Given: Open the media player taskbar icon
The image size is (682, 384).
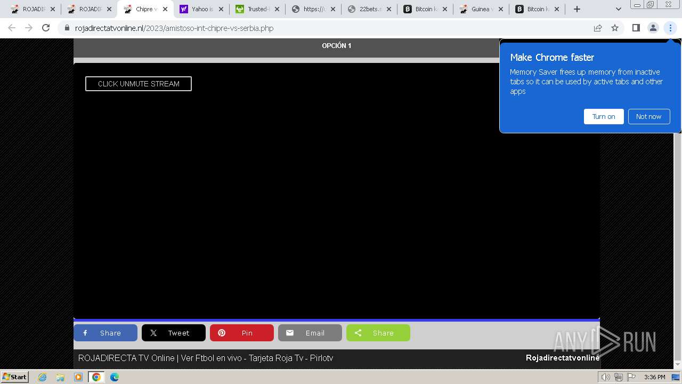Looking at the screenshot, I should click(x=78, y=377).
